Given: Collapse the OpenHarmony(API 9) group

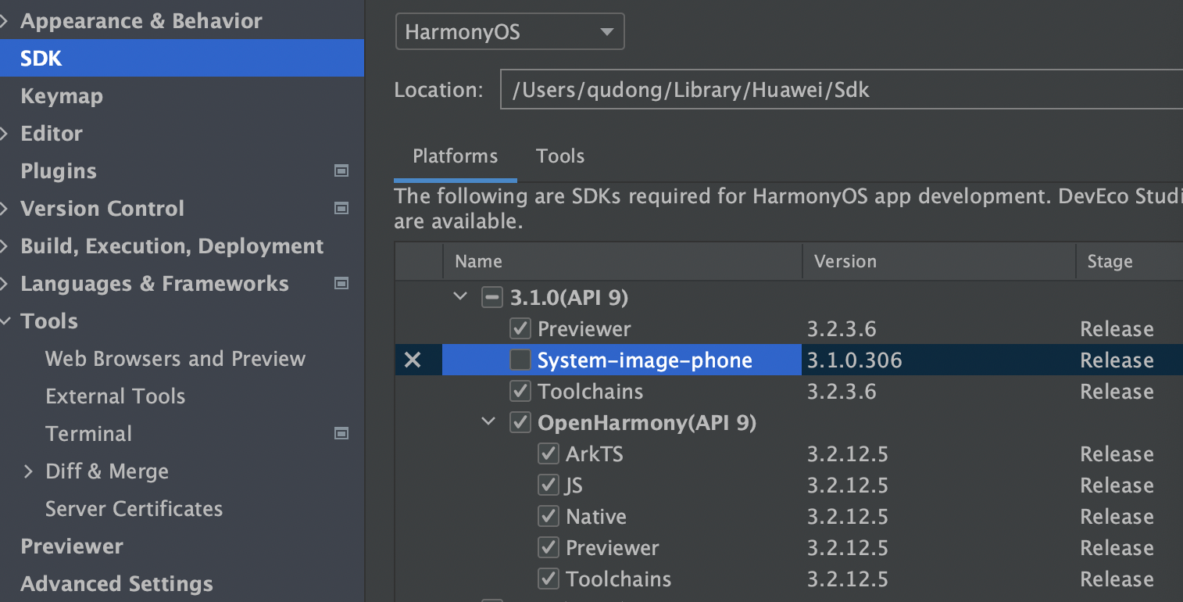Looking at the screenshot, I should click(489, 423).
